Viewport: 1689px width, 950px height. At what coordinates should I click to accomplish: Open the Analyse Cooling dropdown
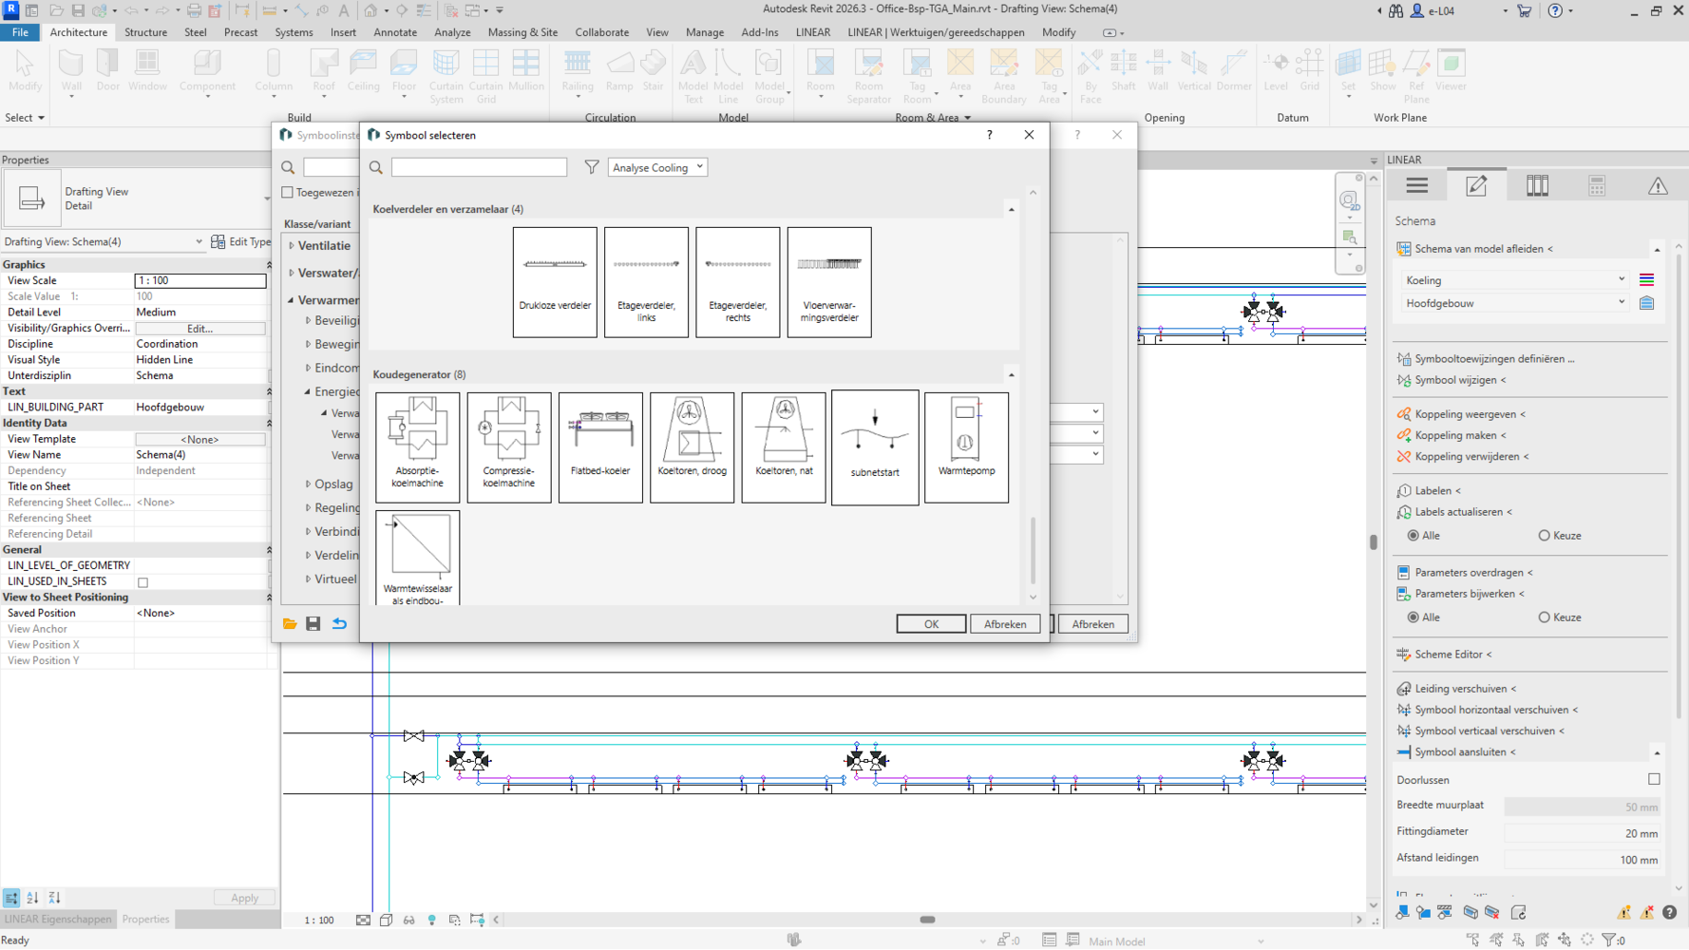point(657,167)
